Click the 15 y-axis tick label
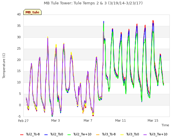 coord(19,71)
